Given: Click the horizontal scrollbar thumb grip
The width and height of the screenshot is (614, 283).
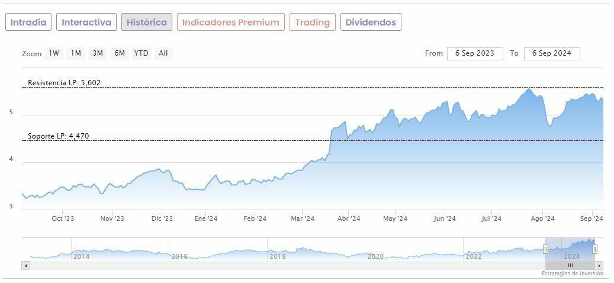Looking at the screenshot, I should [570, 265].
